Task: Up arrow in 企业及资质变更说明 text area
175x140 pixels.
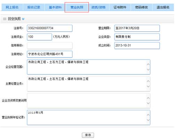Action: pyautogui.click(x=148, y=98)
